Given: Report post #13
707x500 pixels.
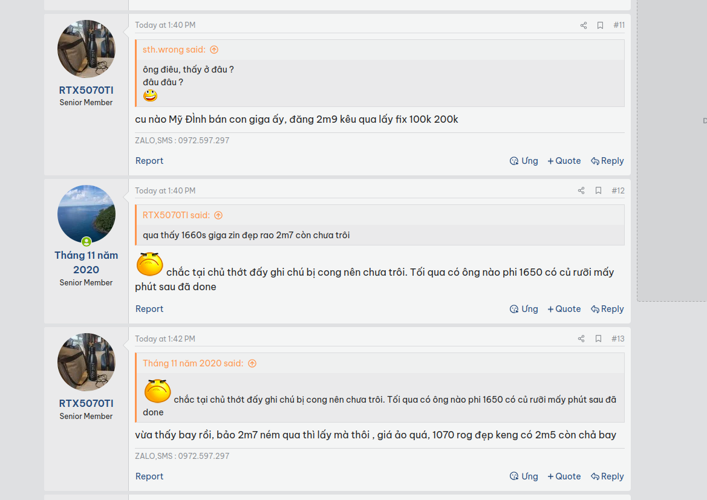Looking at the screenshot, I should pyautogui.click(x=149, y=476).
